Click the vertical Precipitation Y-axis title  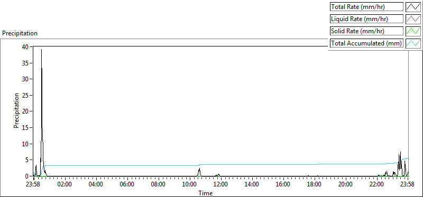coord(16,110)
